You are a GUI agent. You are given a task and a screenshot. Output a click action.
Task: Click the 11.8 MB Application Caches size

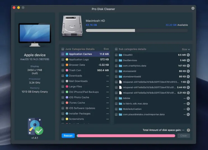(x=104, y=54)
